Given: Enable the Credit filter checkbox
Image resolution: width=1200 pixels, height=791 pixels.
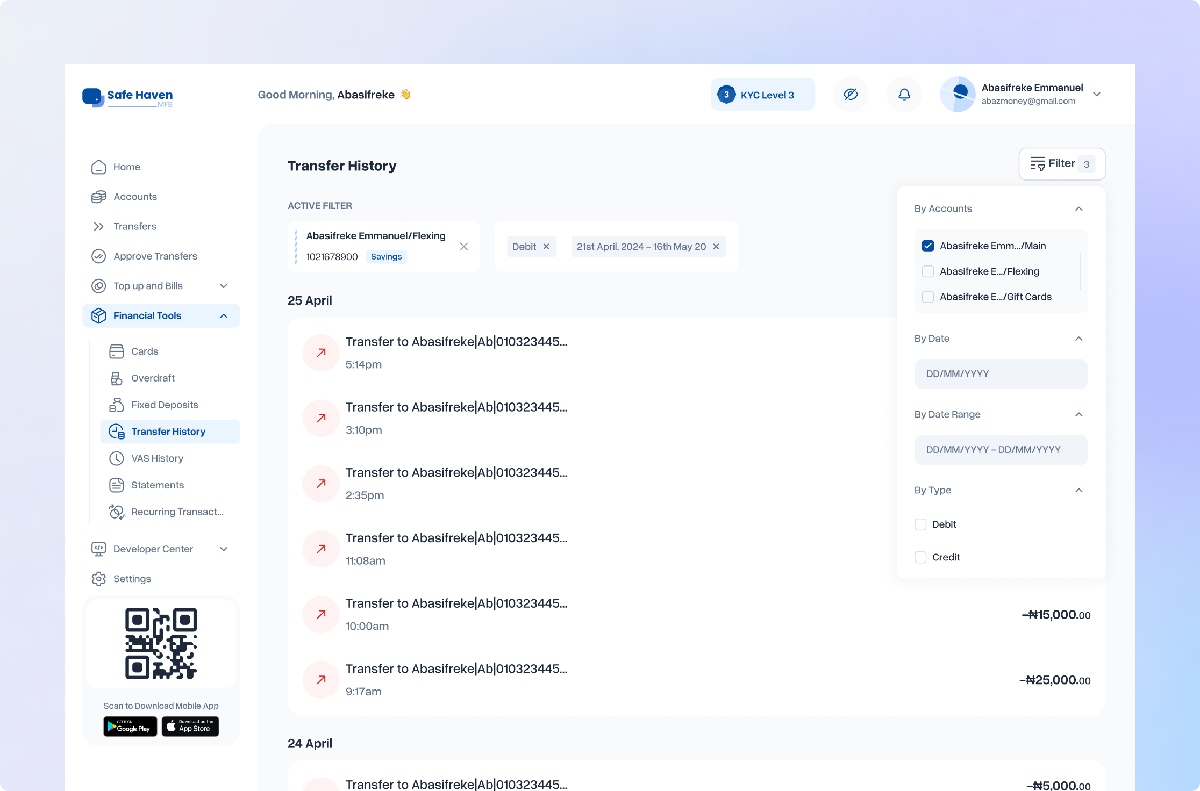Looking at the screenshot, I should [x=920, y=557].
